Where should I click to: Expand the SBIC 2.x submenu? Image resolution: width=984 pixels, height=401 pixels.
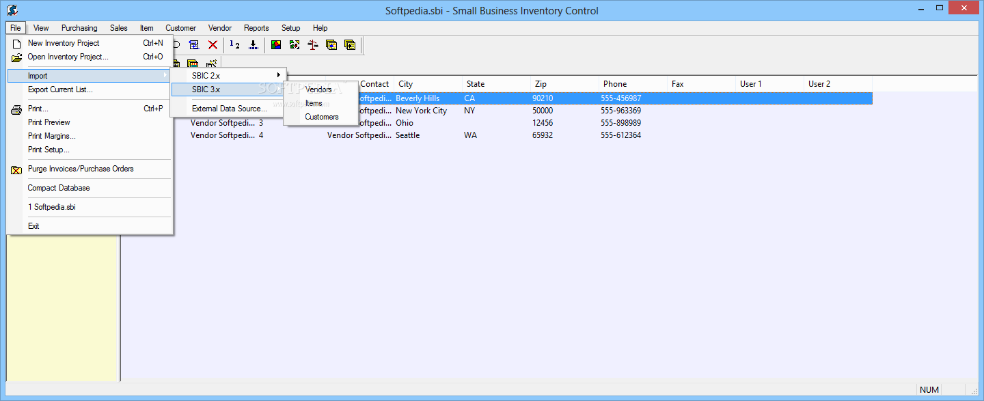point(228,75)
